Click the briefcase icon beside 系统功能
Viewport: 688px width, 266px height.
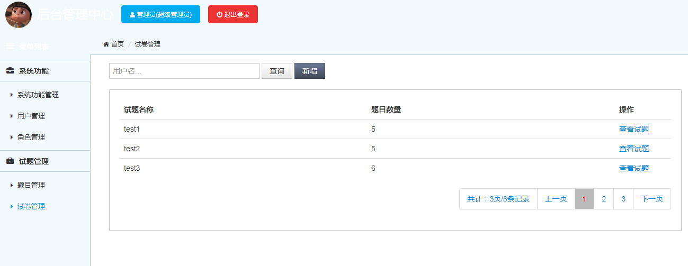coord(10,71)
